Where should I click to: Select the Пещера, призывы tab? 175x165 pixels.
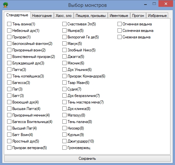pyautogui.click(x=91, y=16)
